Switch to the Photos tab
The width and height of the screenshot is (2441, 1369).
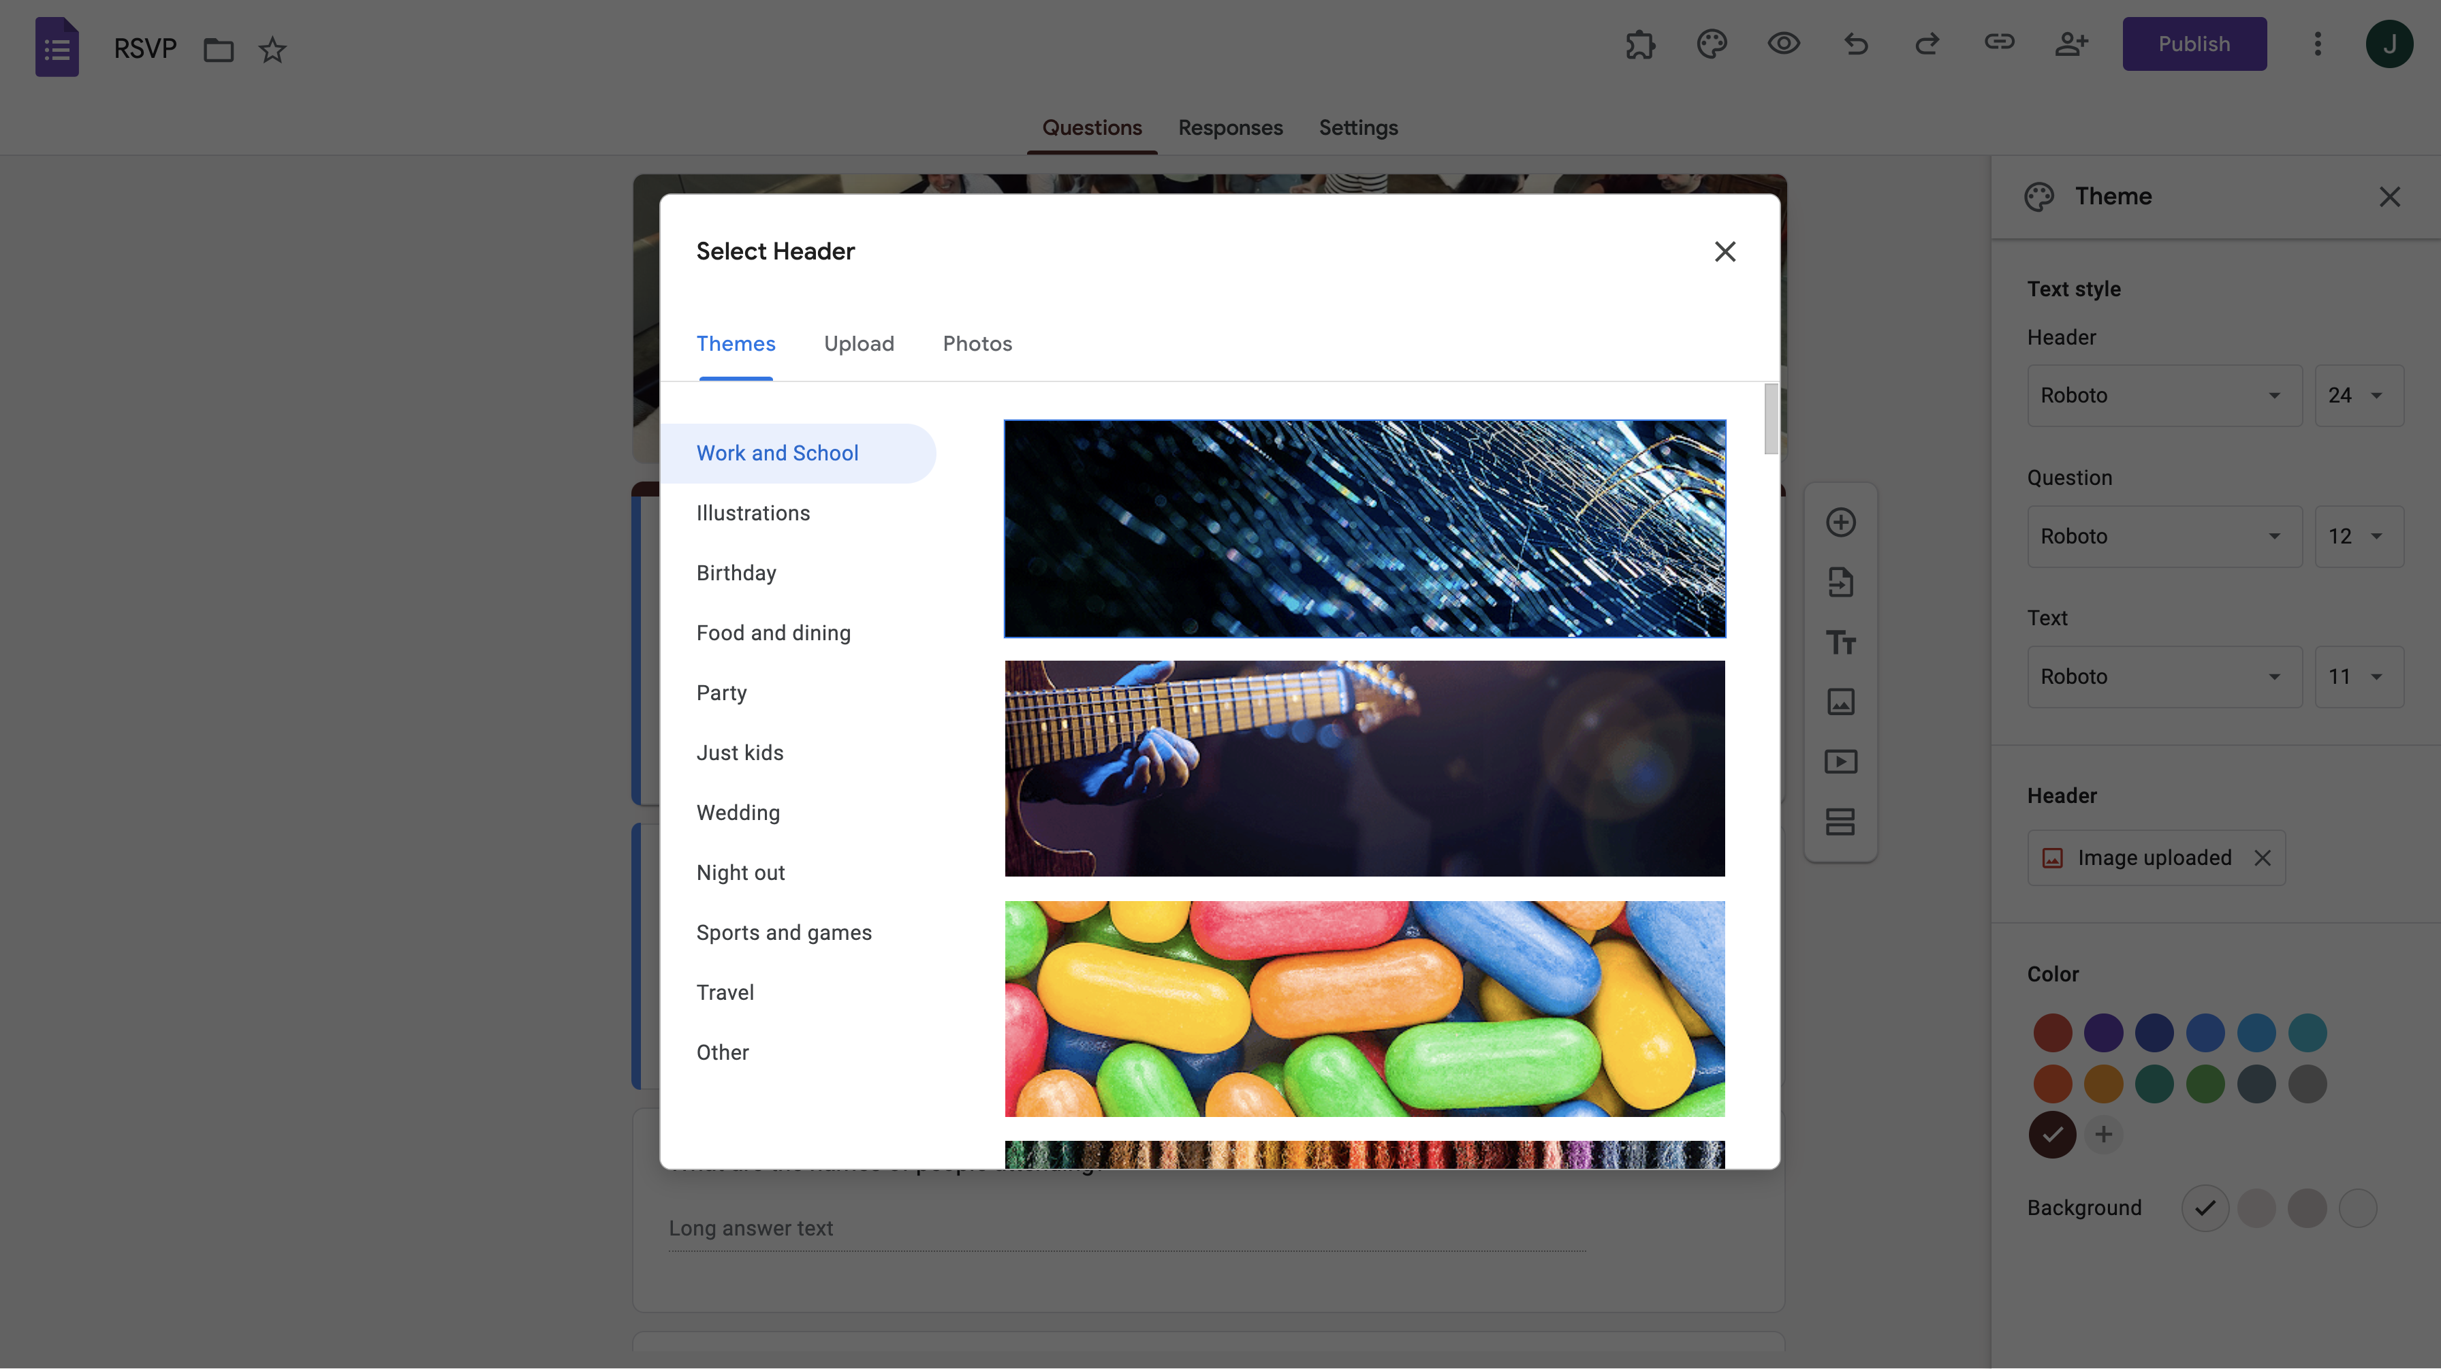(x=977, y=343)
